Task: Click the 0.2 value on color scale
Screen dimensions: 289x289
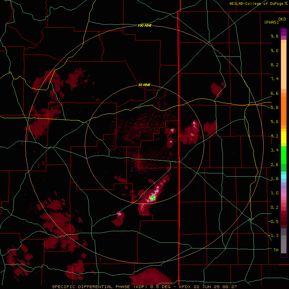Action: 275,207
